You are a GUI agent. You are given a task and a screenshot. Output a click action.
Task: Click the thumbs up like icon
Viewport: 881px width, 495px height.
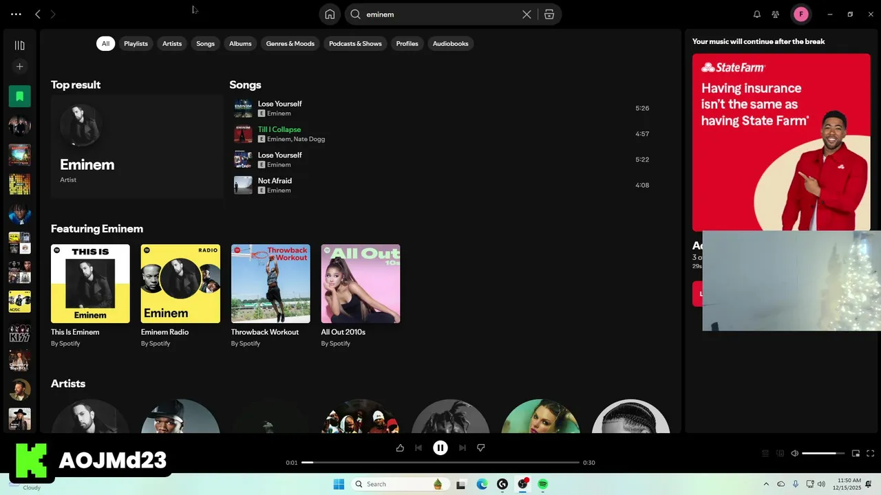400,448
